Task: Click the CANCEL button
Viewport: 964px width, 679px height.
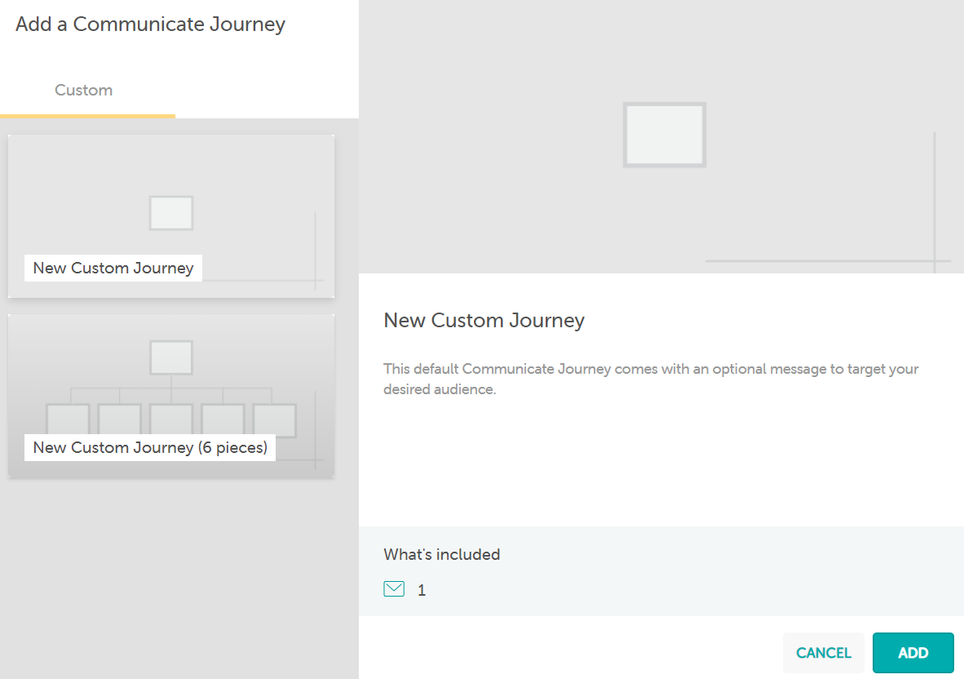Action: (824, 652)
